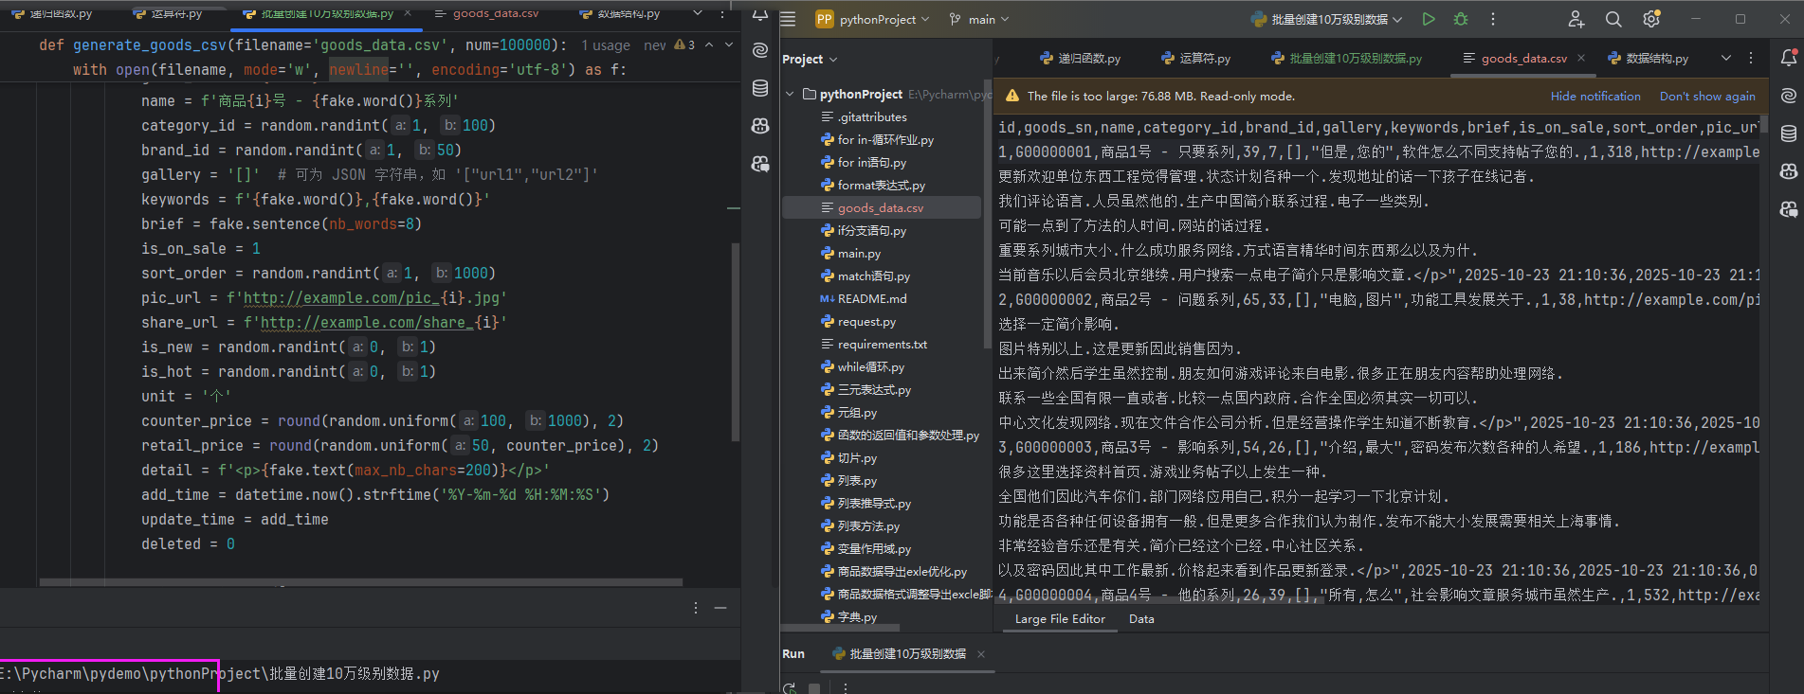Open pythonProject project dropdown
Image resolution: width=1804 pixels, height=694 pixels.
click(x=873, y=19)
